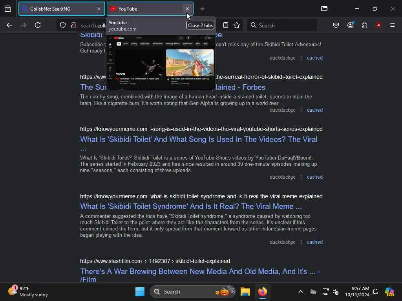402x301 pixels.
Task: Launch Copilot preview icon in taskbar
Action: pos(389,292)
